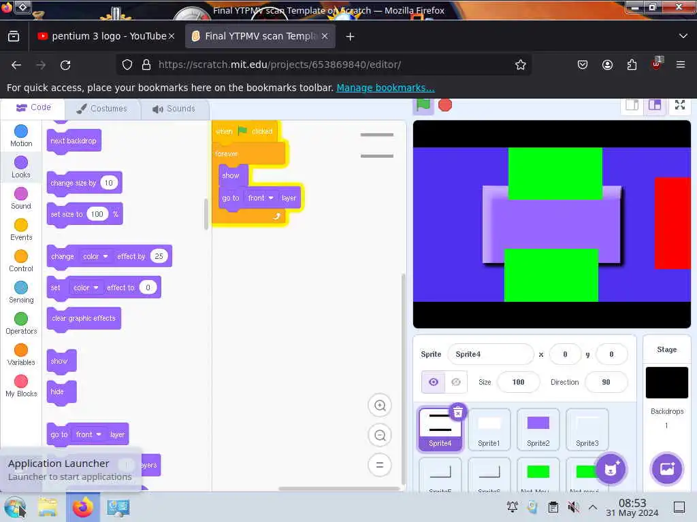The image size is (697, 522).
Task: Select Sprite1 thumbnail
Action: click(x=489, y=430)
